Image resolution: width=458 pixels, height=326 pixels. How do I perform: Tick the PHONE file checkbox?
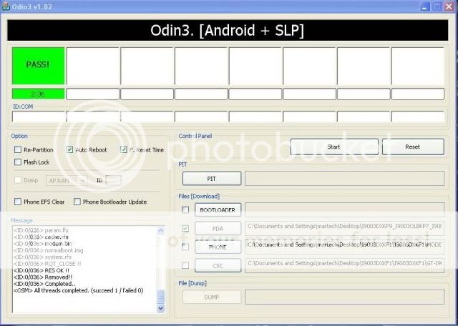(185, 247)
